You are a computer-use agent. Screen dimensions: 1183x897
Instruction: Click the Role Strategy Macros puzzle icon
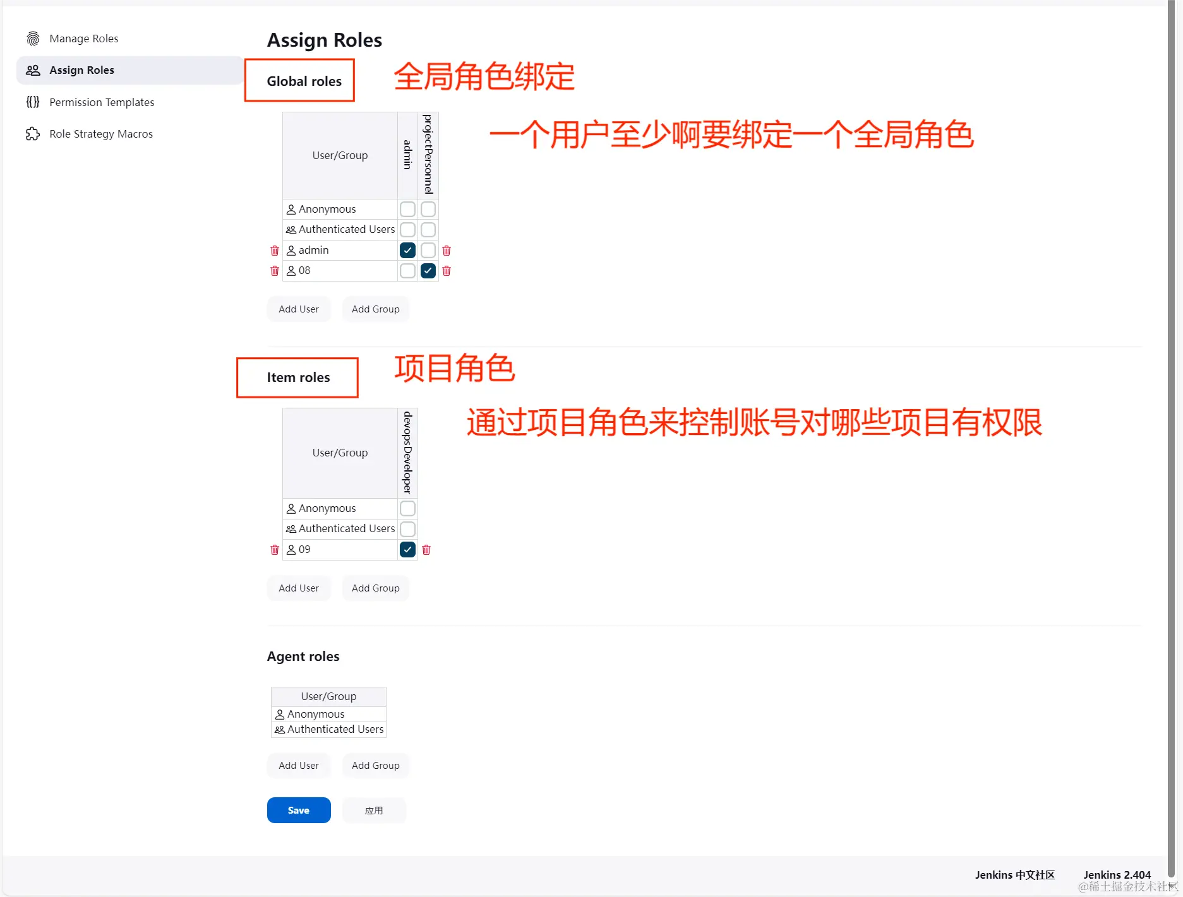click(33, 134)
